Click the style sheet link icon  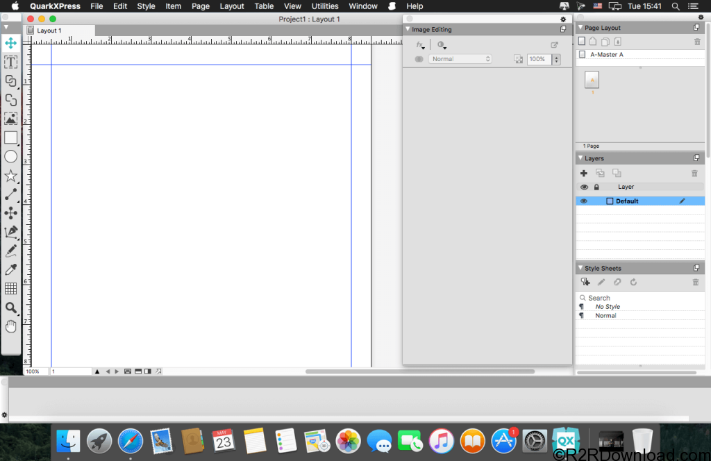coord(617,282)
